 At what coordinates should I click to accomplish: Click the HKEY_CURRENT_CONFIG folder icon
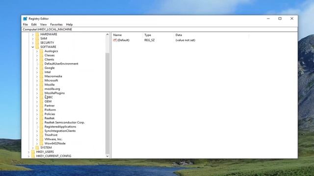coord(33,156)
